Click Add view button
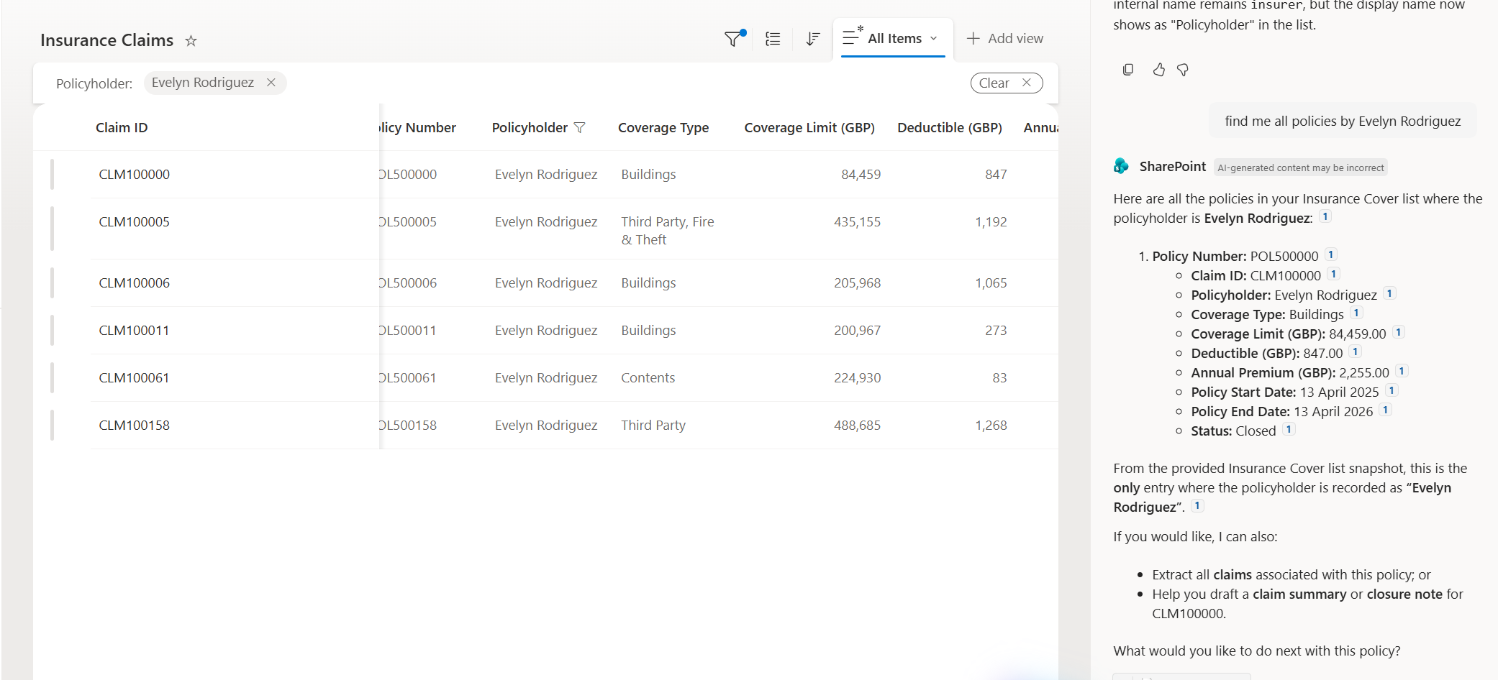Viewport: 1498px width, 680px height. click(x=1004, y=39)
